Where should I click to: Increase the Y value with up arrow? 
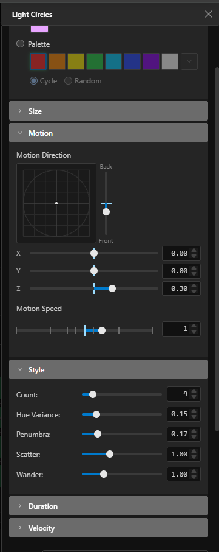(194, 268)
